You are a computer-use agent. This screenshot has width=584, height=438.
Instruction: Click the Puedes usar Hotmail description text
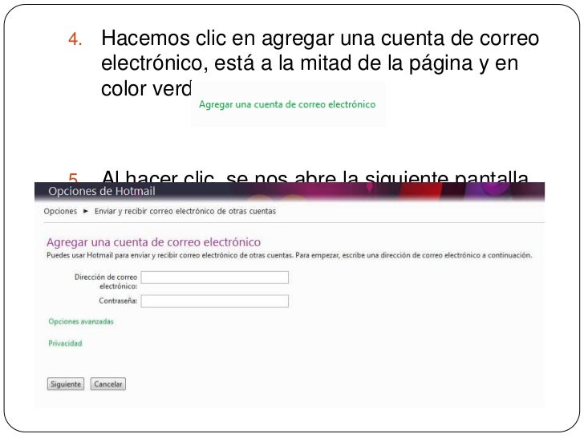coord(289,255)
